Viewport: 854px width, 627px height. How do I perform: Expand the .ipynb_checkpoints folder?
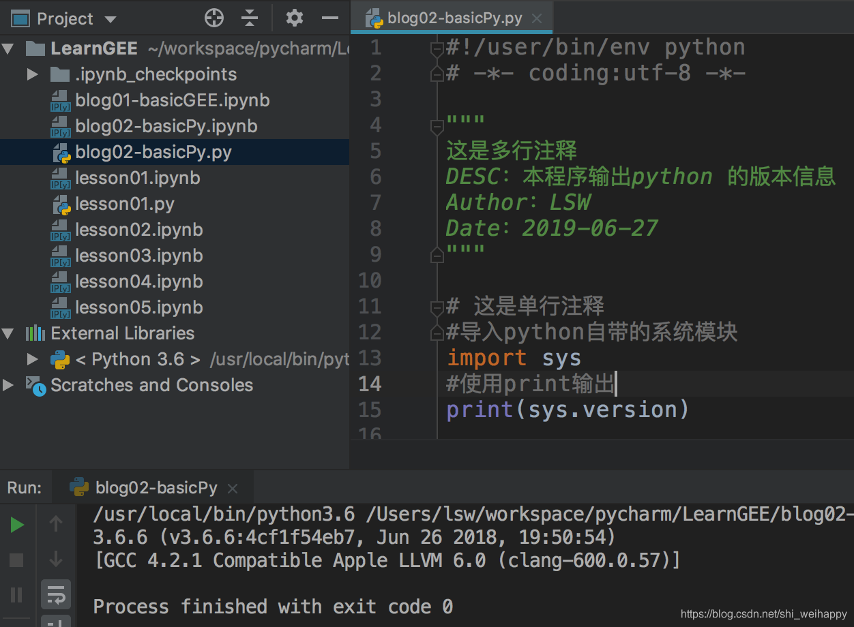tap(32, 74)
